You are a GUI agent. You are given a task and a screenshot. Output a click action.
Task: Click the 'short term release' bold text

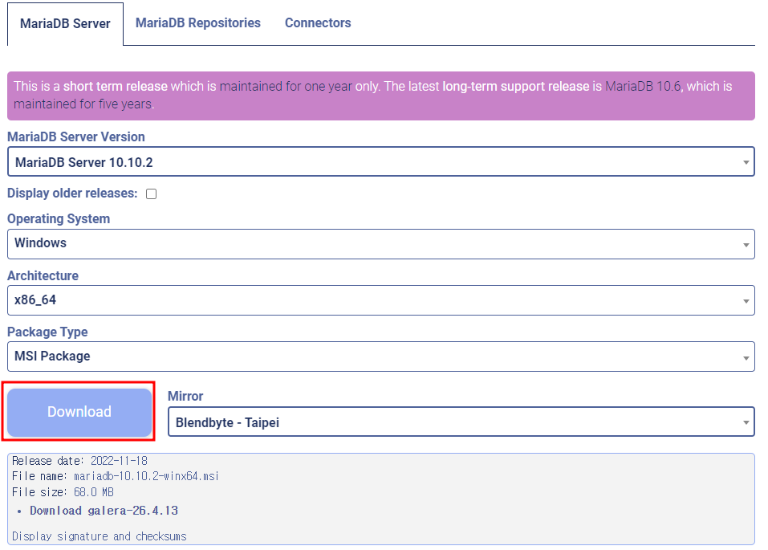click(x=116, y=86)
